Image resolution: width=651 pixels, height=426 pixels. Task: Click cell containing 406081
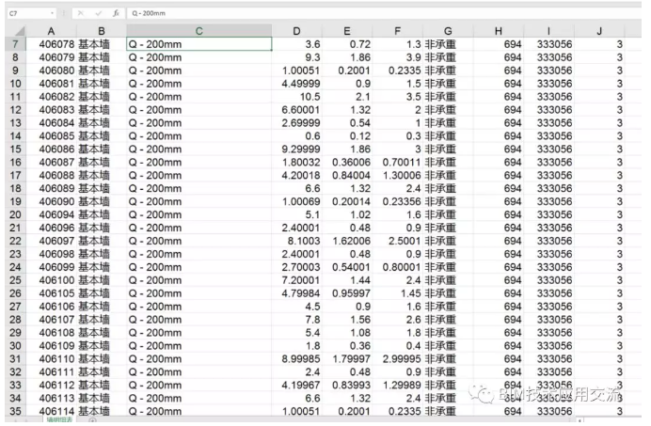(x=52, y=84)
